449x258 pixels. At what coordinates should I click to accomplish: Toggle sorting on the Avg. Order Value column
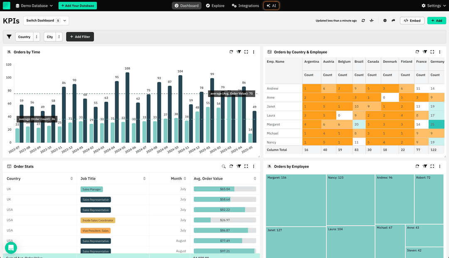[x=256, y=178]
